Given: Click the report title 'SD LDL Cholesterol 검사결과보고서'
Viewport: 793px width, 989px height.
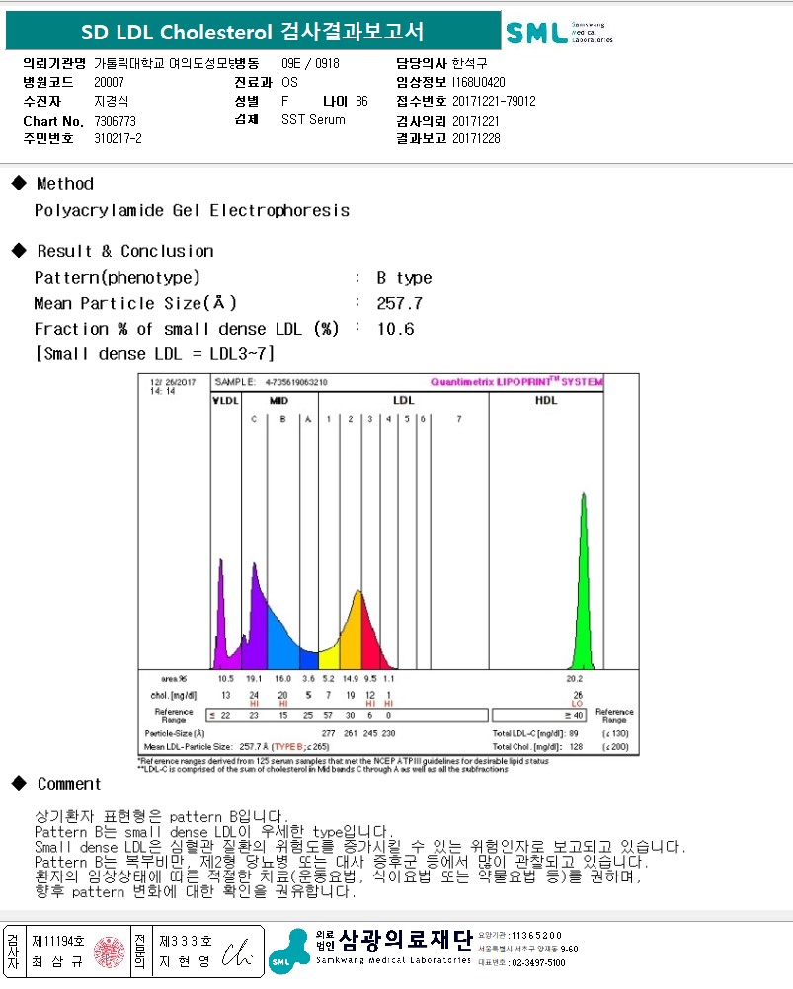Looking at the screenshot, I should point(253,31).
